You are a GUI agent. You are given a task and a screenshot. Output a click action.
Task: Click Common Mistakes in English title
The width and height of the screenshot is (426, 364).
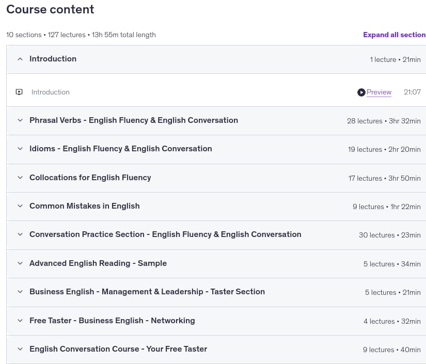coord(85,206)
